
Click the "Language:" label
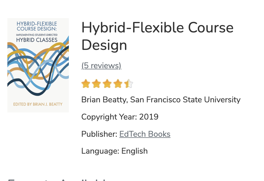(100, 151)
